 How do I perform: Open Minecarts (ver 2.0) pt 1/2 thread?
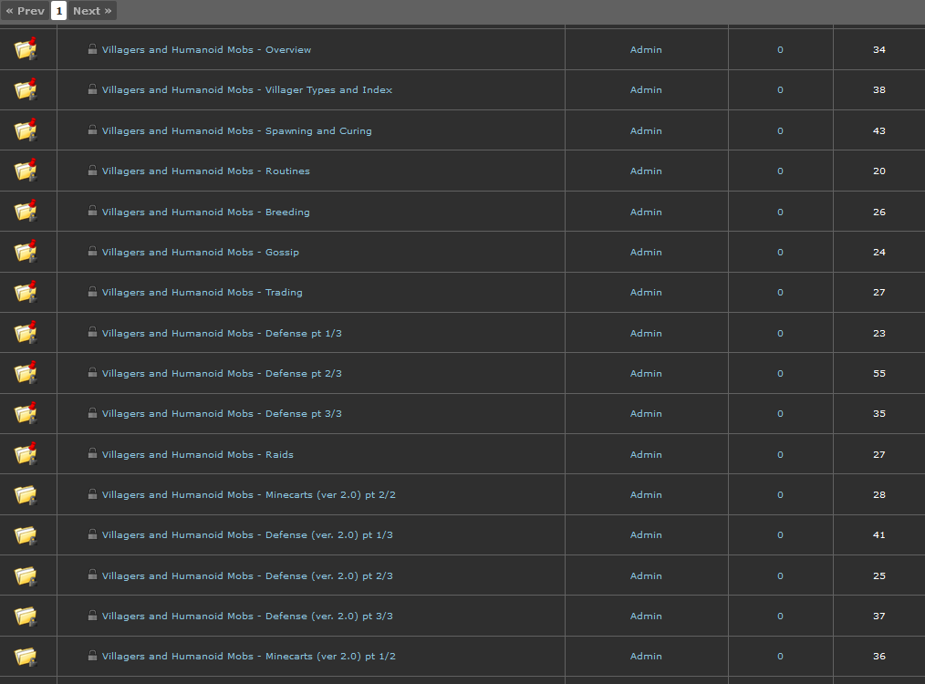[x=249, y=656]
